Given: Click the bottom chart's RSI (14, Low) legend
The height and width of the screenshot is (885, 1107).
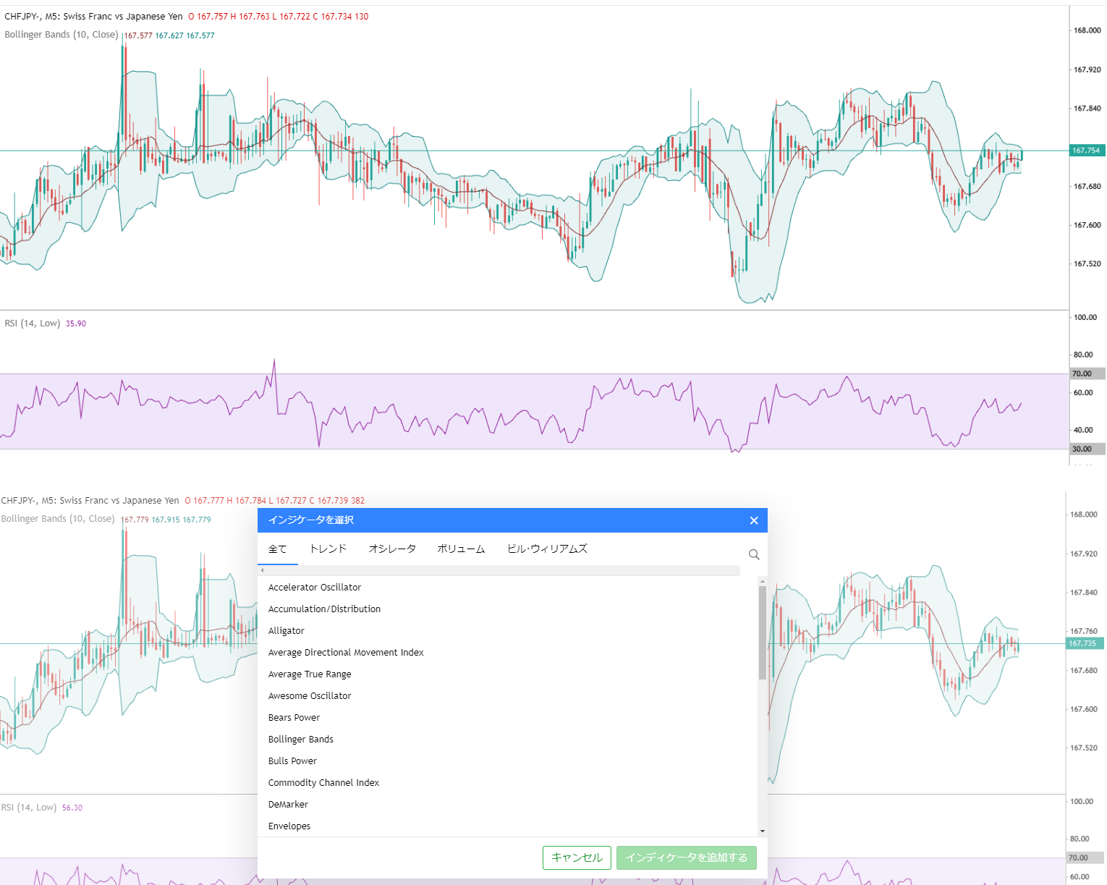Looking at the screenshot, I should 29,808.
